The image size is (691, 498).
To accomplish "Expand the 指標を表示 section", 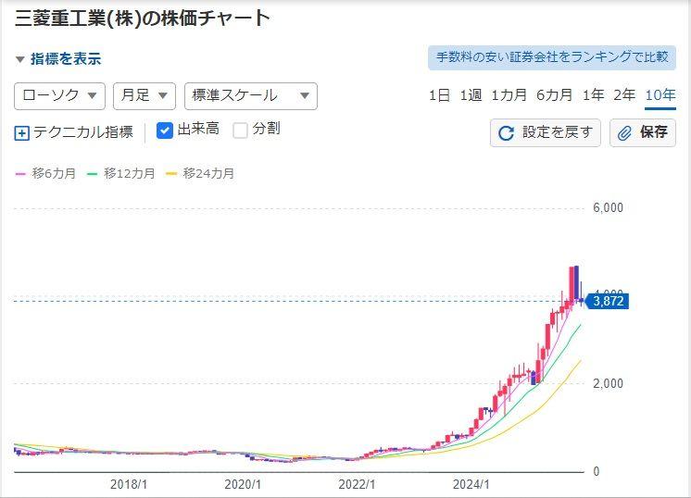I will click(x=58, y=58).
